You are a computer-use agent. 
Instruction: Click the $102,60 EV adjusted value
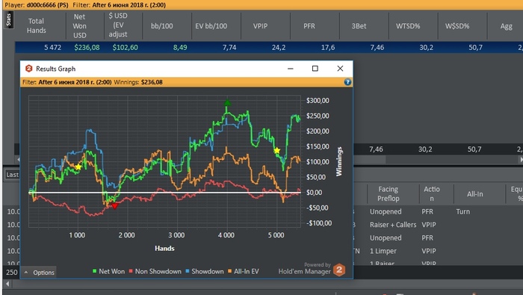click(125, 47)
